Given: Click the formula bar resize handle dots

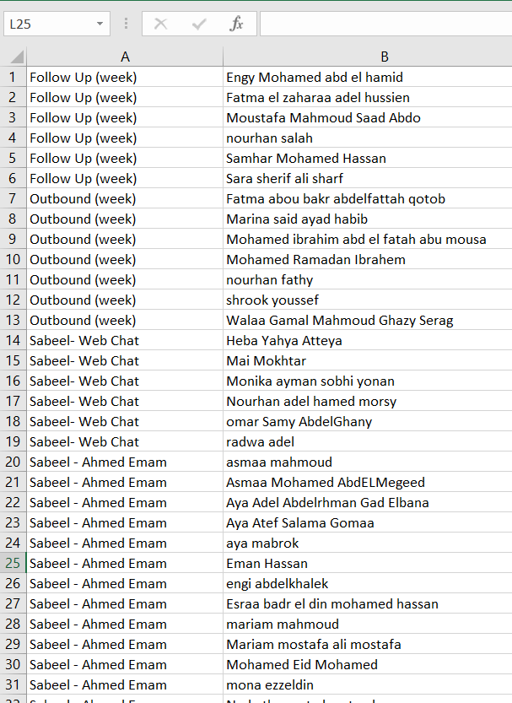Looking at the screenshot, I should (127, 24).
